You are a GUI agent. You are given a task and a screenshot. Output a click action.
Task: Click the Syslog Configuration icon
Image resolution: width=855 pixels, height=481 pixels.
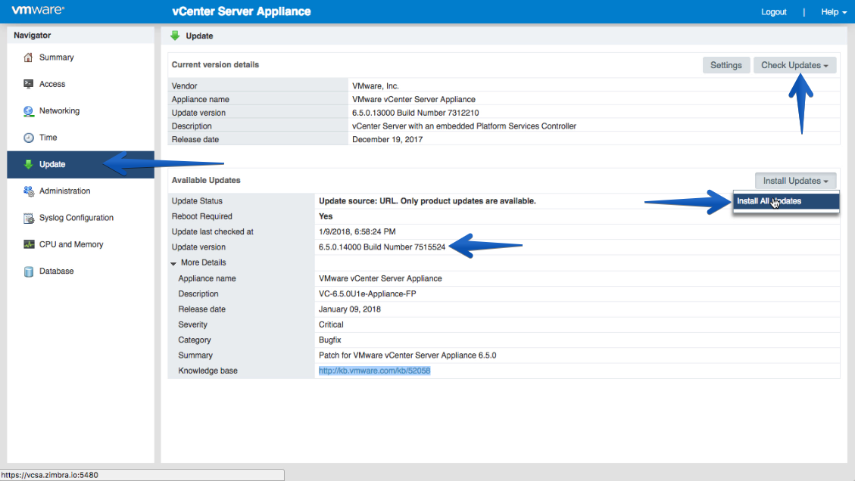click(x=28, y=218)
